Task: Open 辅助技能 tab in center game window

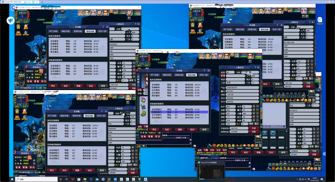Action: point(167,75)
